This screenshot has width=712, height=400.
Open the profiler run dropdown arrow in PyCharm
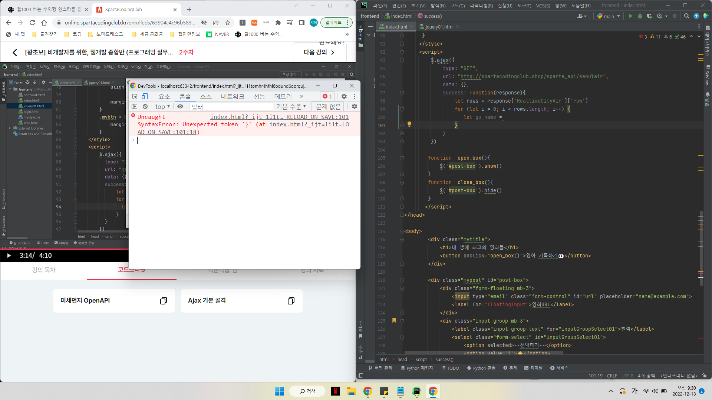tap(666, 16)
